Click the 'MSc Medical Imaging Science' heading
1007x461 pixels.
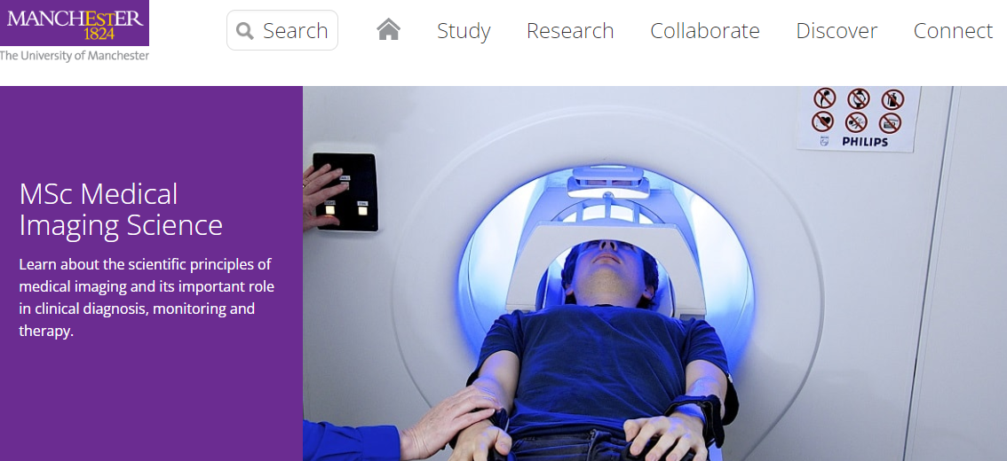tap(121, 209)
